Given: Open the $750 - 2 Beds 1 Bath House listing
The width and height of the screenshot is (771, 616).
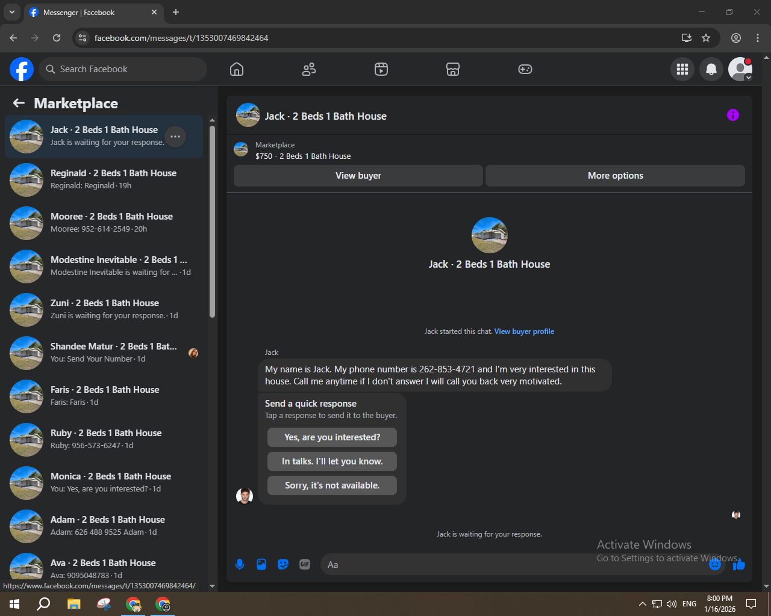Looking at the screenshot, I should tap(303, 156).
